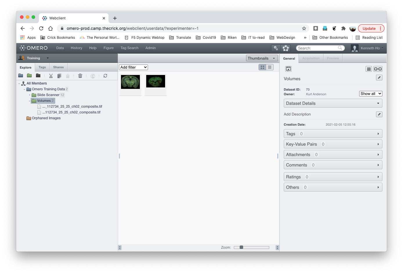403x273 pixels.
Task: Select the first brain image thumbnail
Action: point(130,82)
